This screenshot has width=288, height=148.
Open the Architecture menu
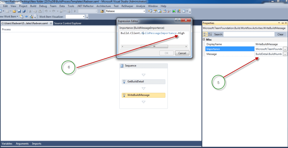(103, 6)
